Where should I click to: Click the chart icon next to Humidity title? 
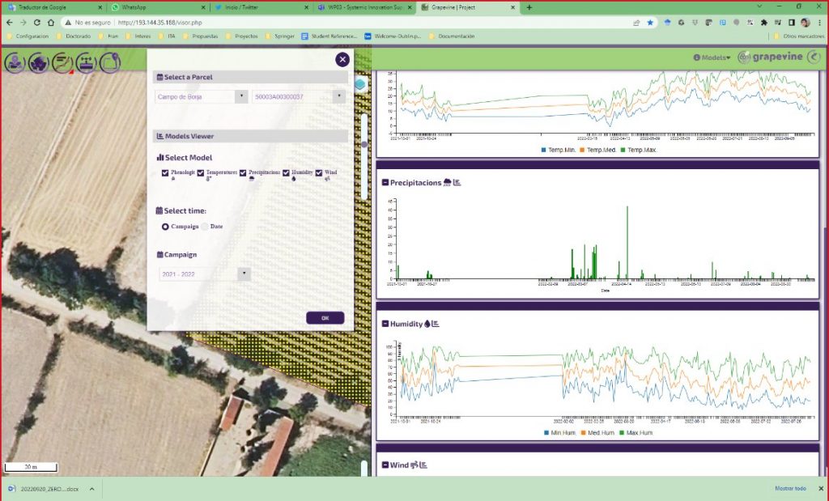[x=435, y=324]
